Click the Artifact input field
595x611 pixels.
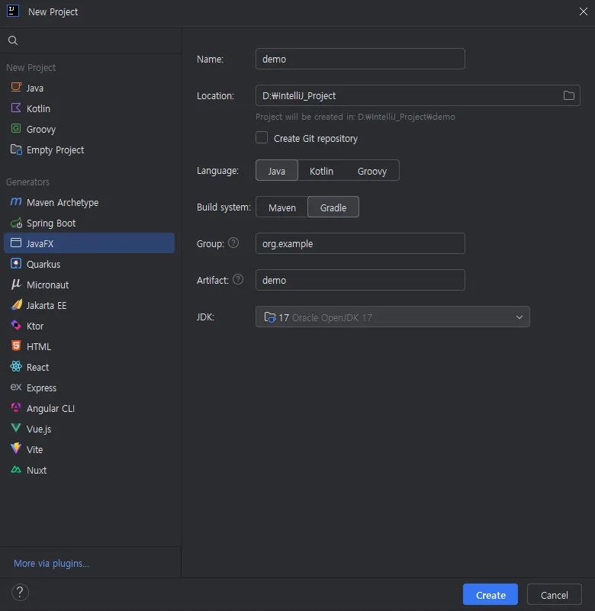(360, 280)
